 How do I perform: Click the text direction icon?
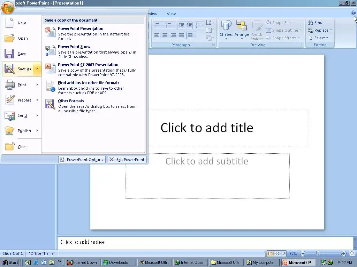209,23
